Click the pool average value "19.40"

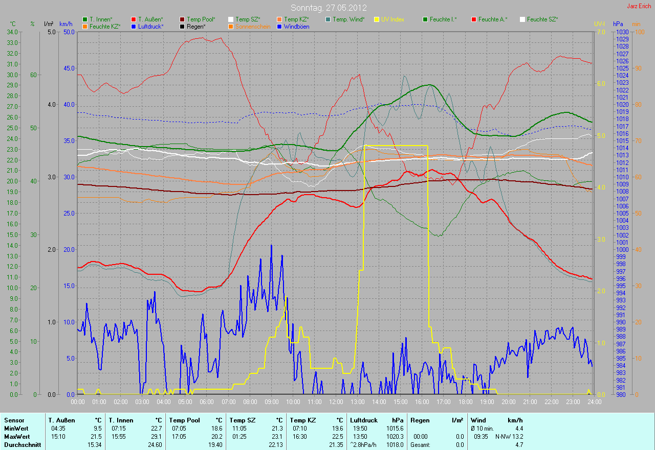214,445
